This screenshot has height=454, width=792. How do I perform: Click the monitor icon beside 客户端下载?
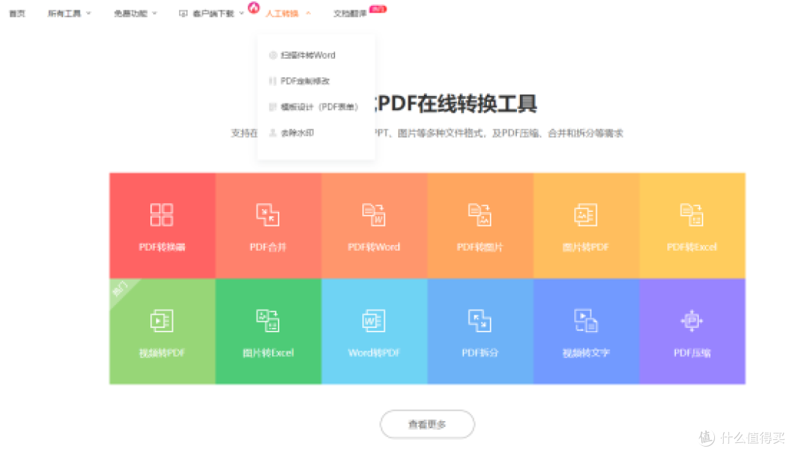tap(183, 14)
